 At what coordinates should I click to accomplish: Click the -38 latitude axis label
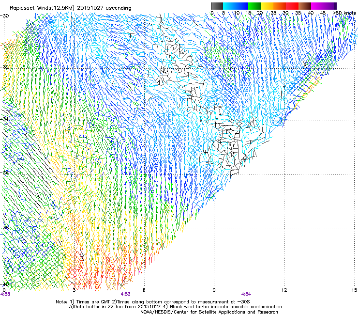[4, 228]
